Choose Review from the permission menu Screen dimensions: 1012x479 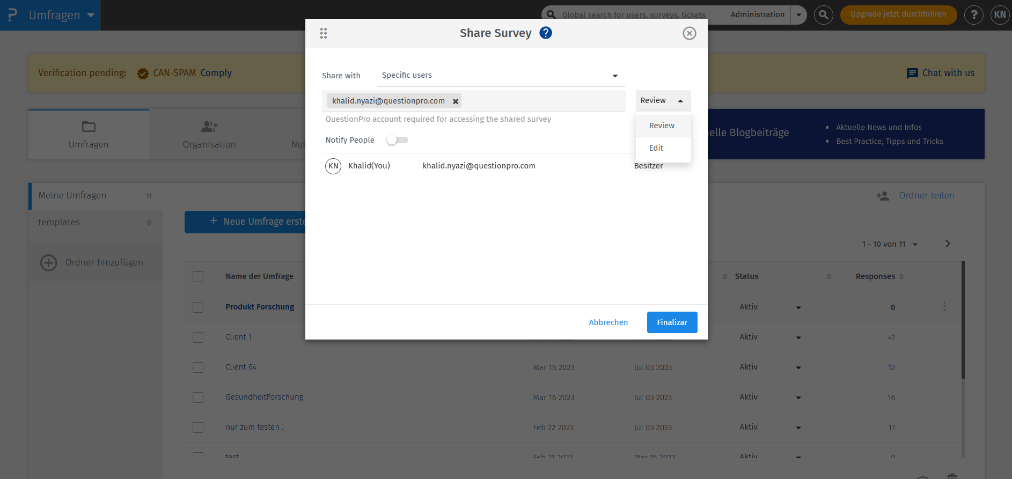click(x=663, y=126)
